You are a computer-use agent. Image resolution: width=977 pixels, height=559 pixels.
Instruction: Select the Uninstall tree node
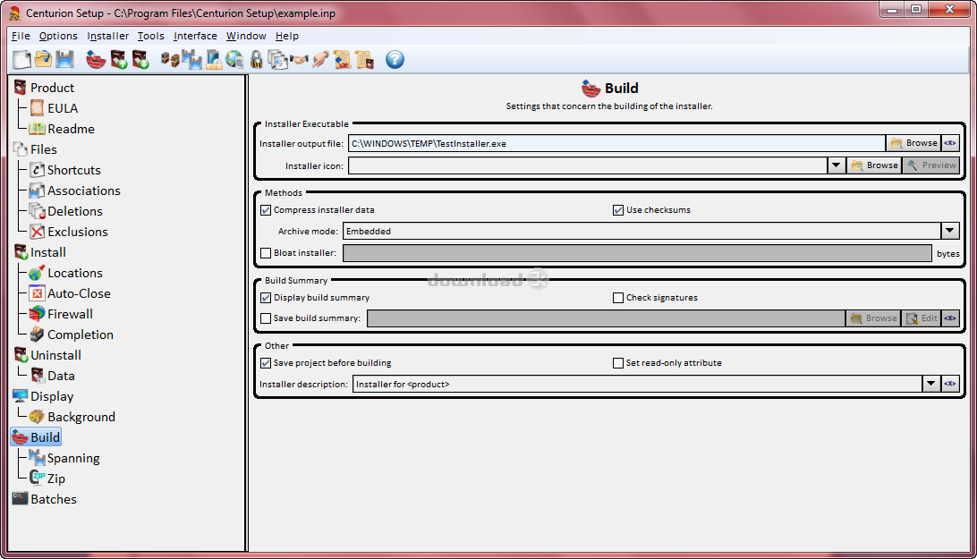pyautogui.click(x=55, y=355)
